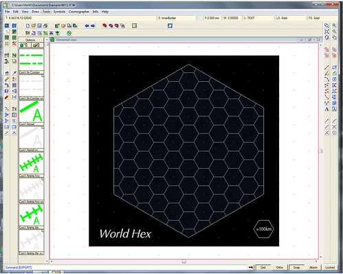Open the Symbols menu
343x274 pixels.
tap(59, 12)
